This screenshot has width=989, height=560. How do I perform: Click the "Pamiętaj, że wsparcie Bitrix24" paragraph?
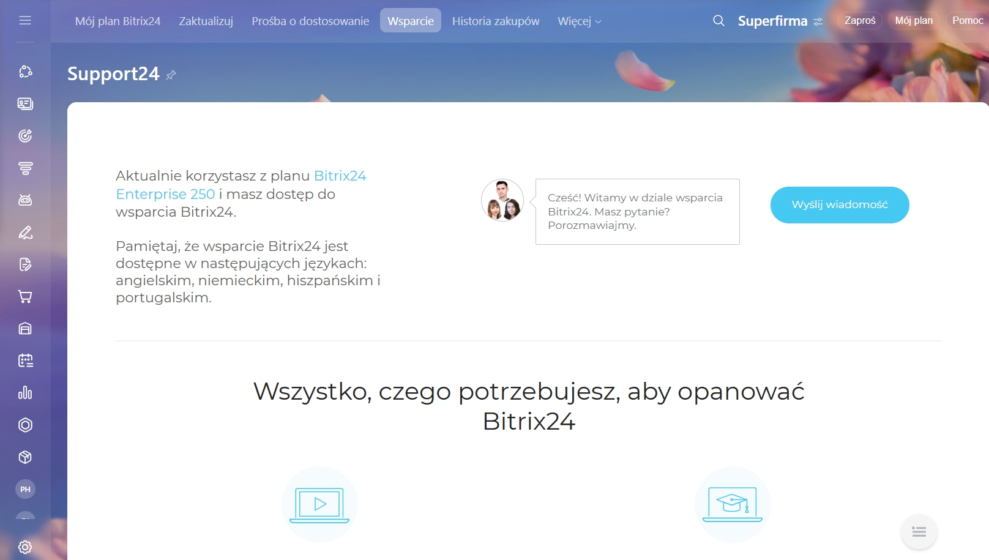click(x=248, y=272)
